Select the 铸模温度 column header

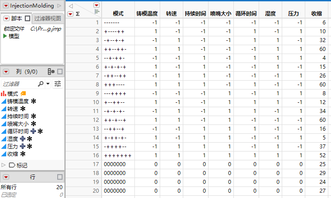(x=147, y=13)
